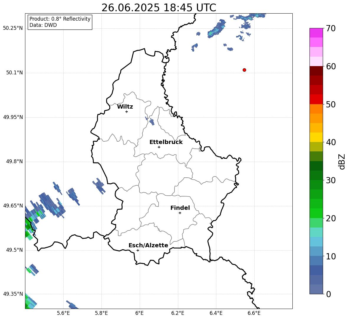Click the 50.1°N latitude label

click(14, 73)
